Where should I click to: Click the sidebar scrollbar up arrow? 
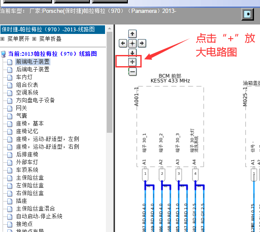[109, 28]
